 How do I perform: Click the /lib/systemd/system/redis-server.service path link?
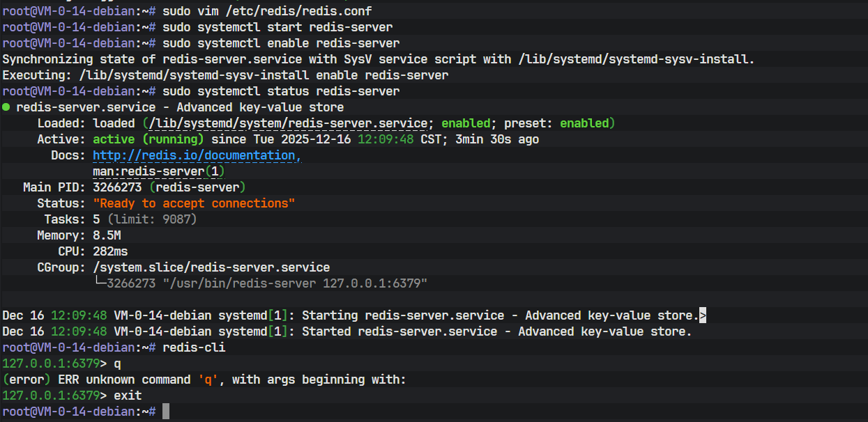tap(288, 123)
